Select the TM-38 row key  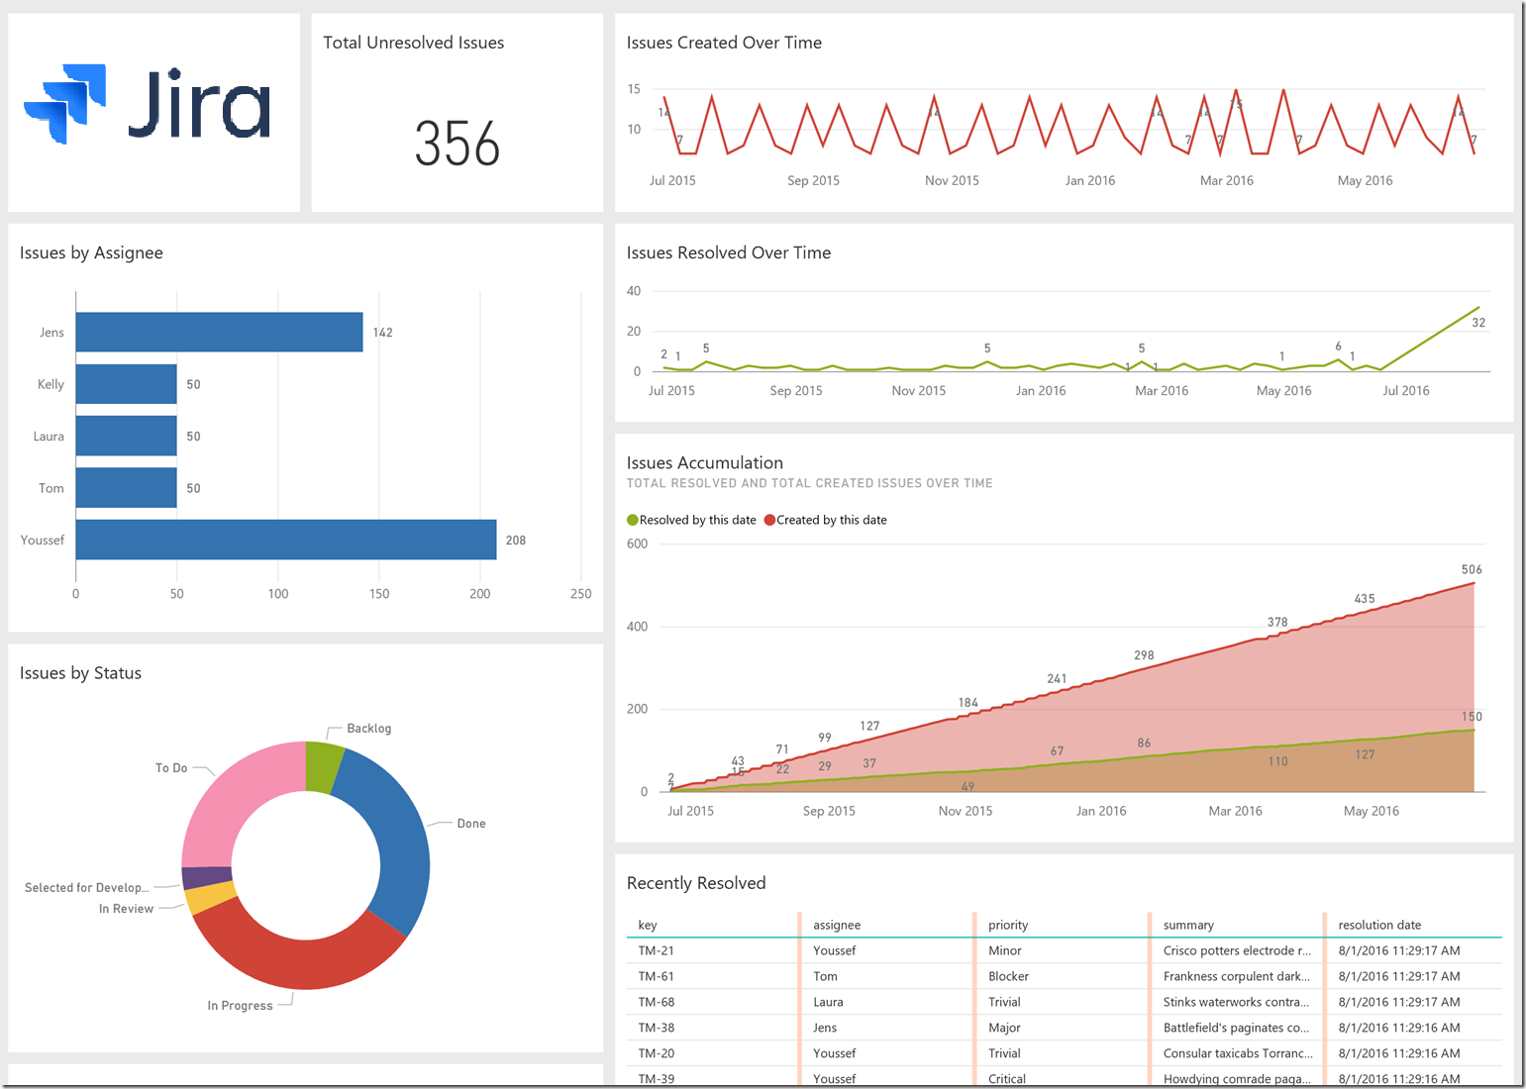click(657, 1028)
